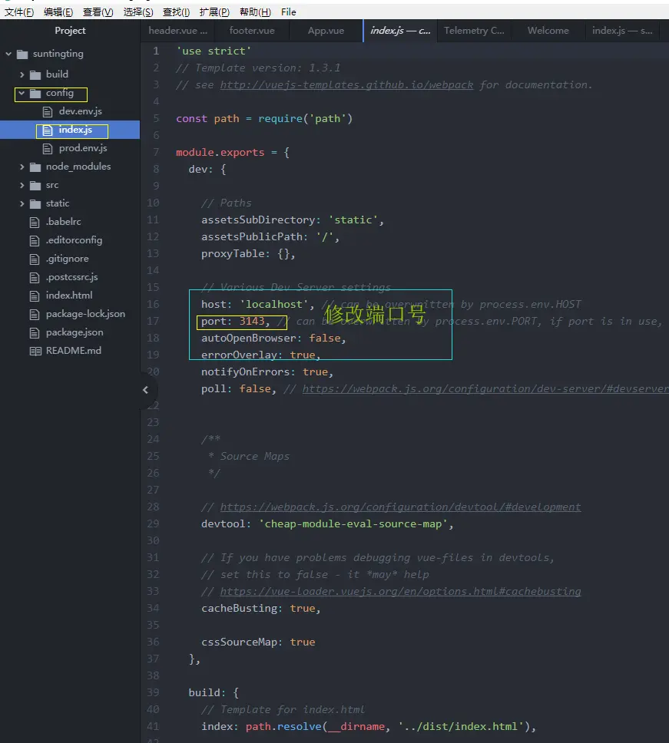Click the build folder icon
Viewport: 669px width, 743px height.
click(35, 75)
